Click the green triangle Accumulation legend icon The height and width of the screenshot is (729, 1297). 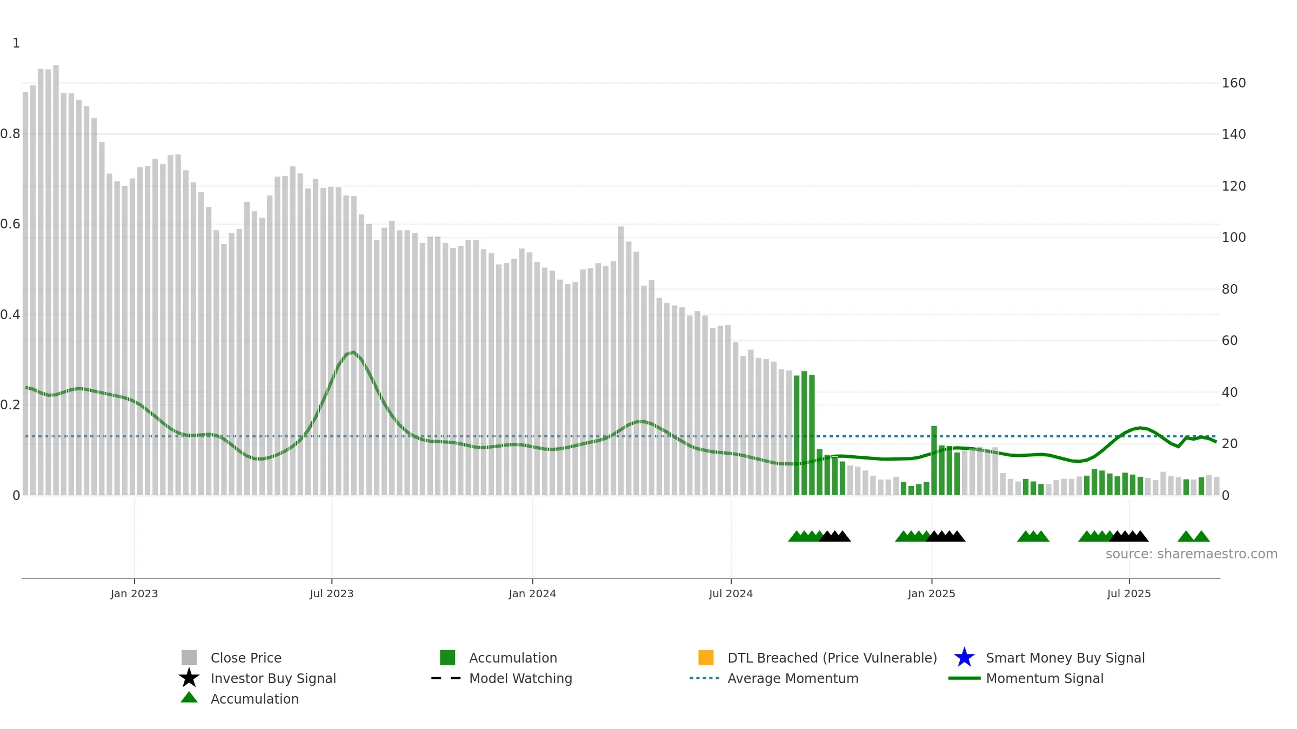[x=189, y=697]
